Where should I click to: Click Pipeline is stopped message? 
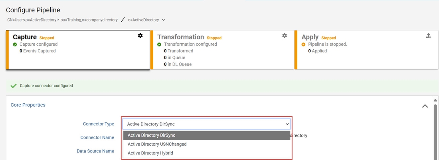pos(328,44)
